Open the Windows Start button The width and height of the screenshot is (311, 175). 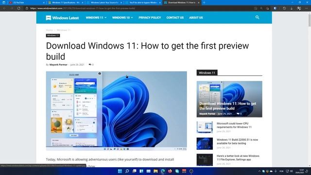[x=120, y=171]
